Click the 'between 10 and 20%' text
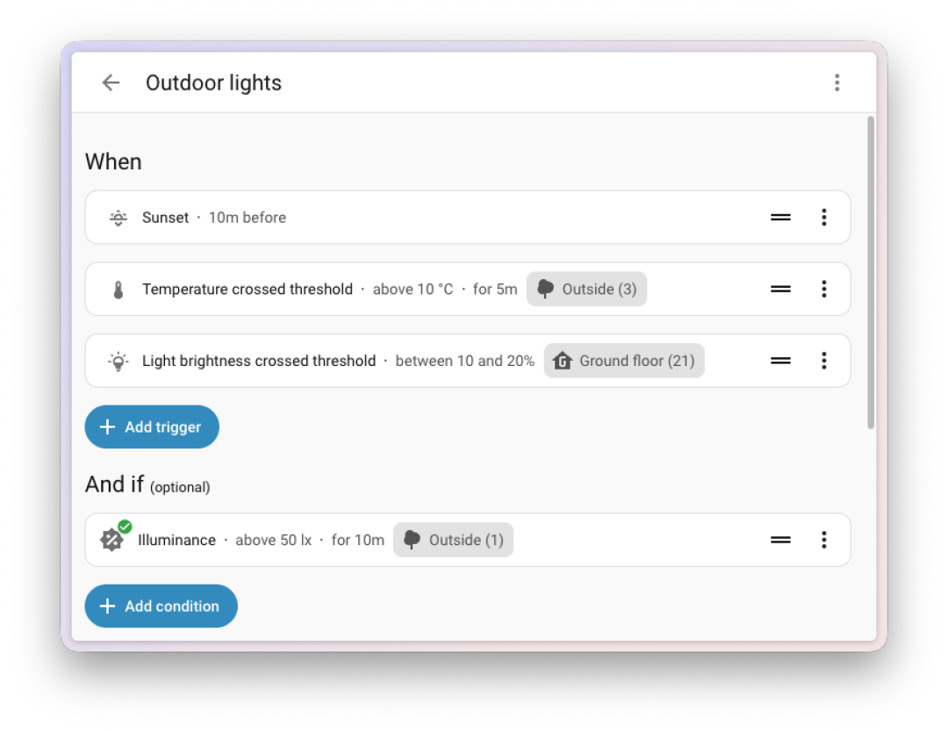 [465, 361]
